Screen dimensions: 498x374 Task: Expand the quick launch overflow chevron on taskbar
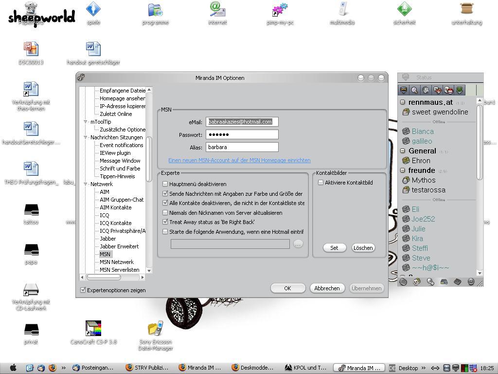[x=64, y=368]
